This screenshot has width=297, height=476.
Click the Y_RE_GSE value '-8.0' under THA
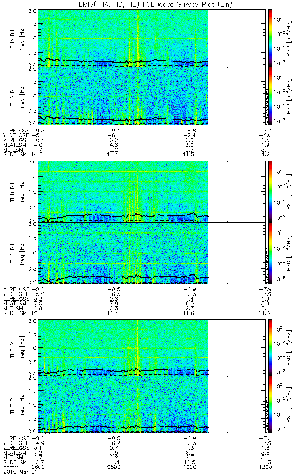pos(265,135)
